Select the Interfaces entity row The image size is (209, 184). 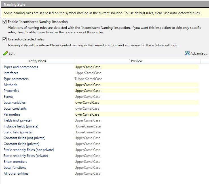click(11, 73)
